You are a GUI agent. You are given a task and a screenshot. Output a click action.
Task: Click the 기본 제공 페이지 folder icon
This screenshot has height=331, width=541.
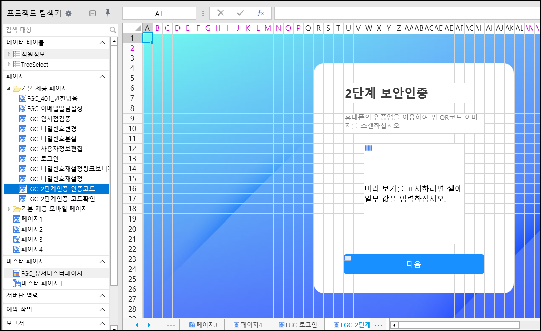pos(16,88)
